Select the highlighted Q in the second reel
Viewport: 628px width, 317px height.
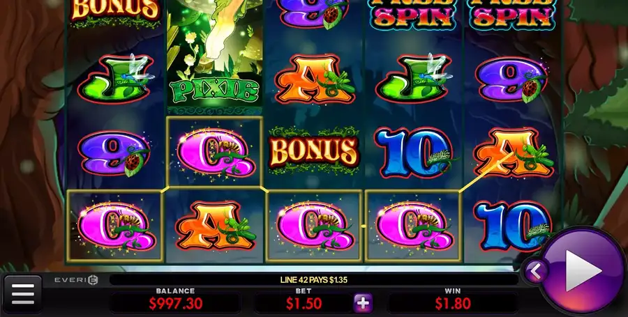(215, 152)
